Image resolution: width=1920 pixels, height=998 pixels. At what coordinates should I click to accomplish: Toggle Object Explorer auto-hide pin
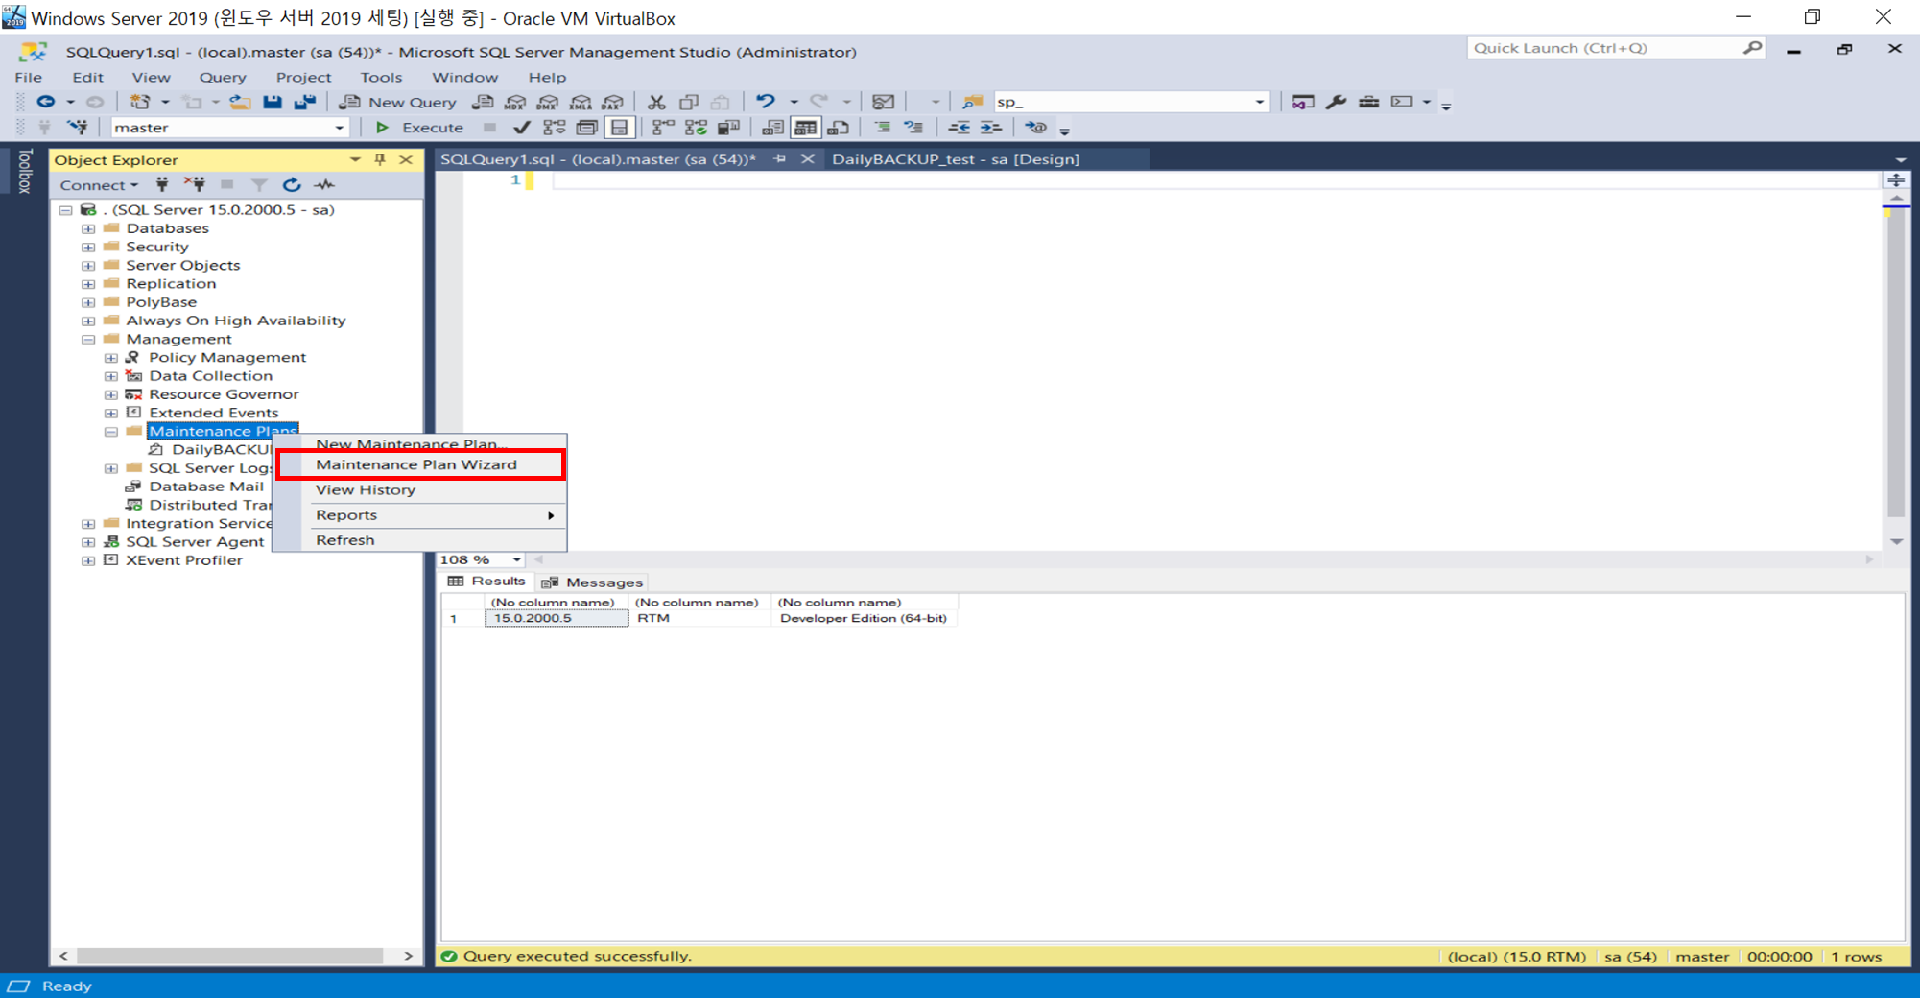380,160
